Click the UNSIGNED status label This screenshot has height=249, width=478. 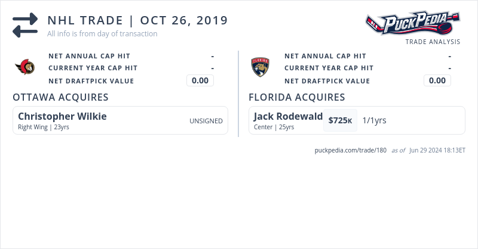coord(206,121)
